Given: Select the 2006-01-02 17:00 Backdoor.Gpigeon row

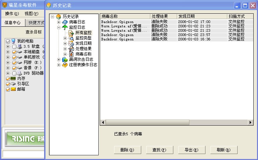Looking at the screenshot, I should click(177, 22).
